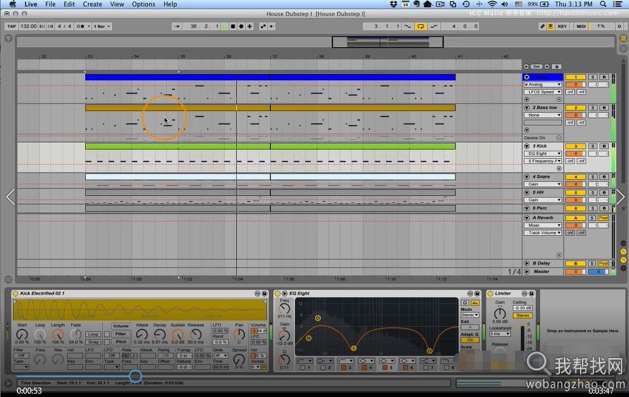Click the Wi-Fi icon in menu bar
This screenshot has width=629, height=397.
[x=492, y=4]
